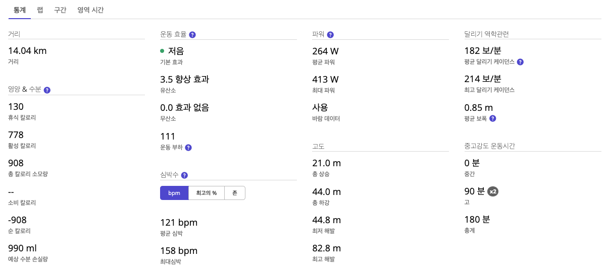Show help for 운동 부하

pos(188,148)
